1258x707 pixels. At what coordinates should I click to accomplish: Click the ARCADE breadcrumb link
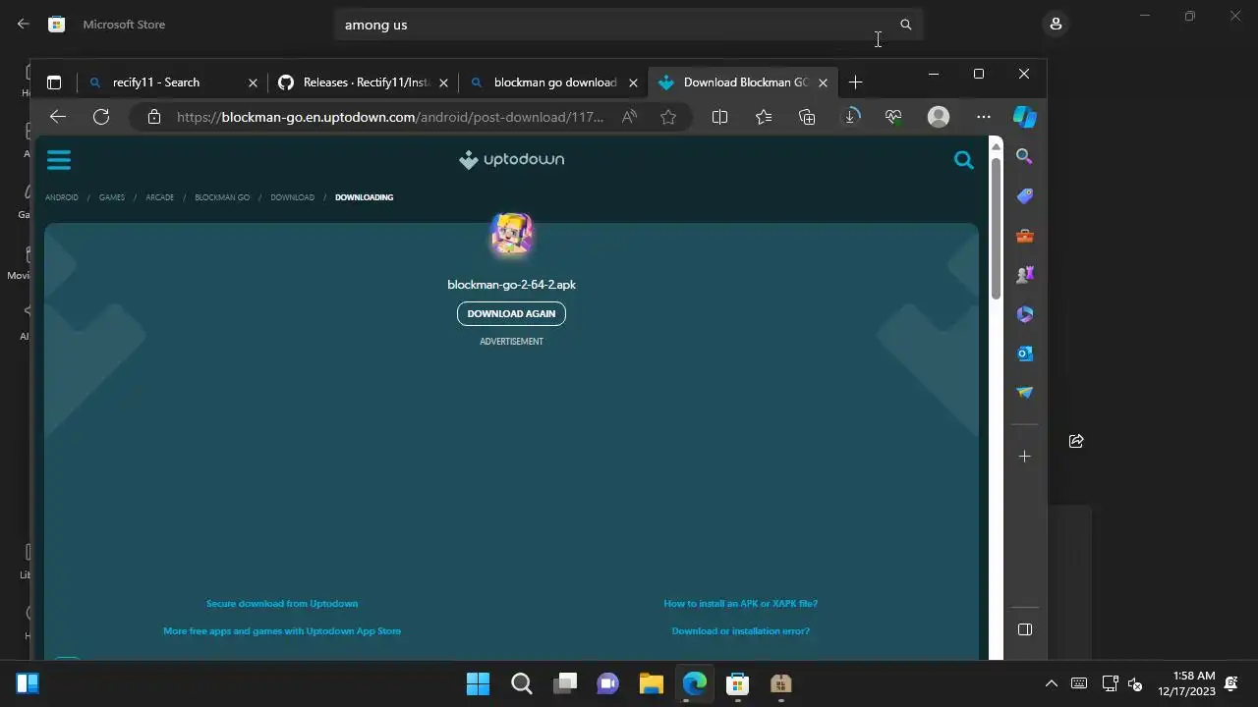(x=159, y=197)
